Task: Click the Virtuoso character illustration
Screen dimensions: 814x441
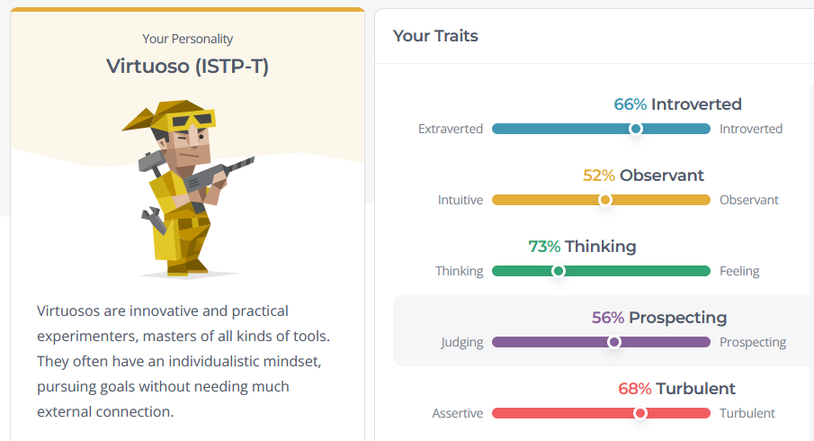Action: 187,188
